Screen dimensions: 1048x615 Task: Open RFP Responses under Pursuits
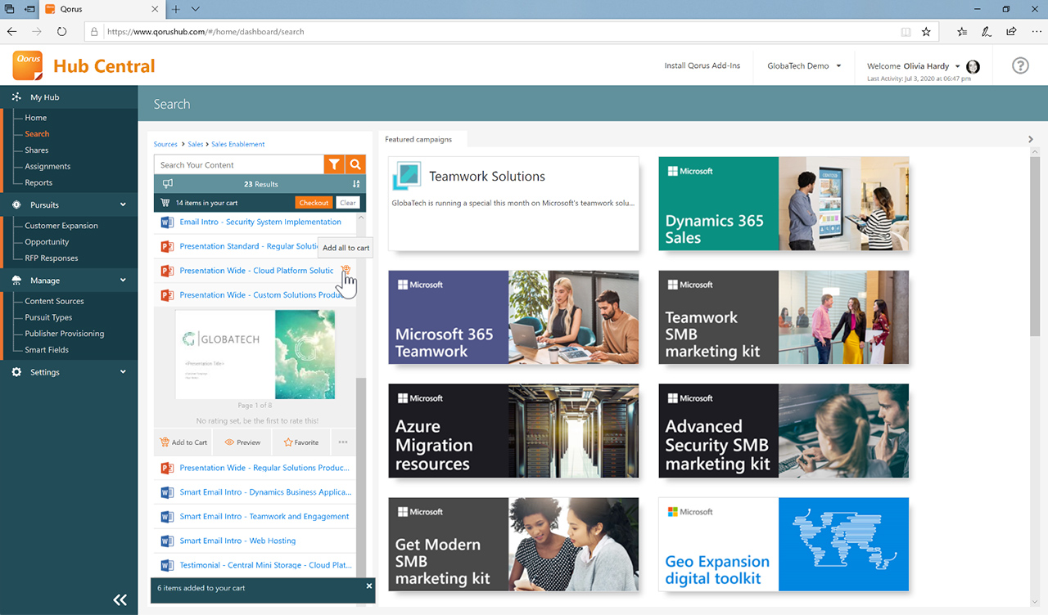(x=52, y=258)
